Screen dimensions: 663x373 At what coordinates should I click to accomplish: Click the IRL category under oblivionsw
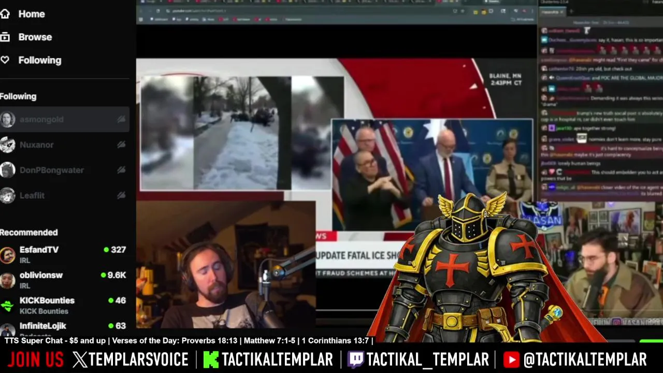point(25,285)
